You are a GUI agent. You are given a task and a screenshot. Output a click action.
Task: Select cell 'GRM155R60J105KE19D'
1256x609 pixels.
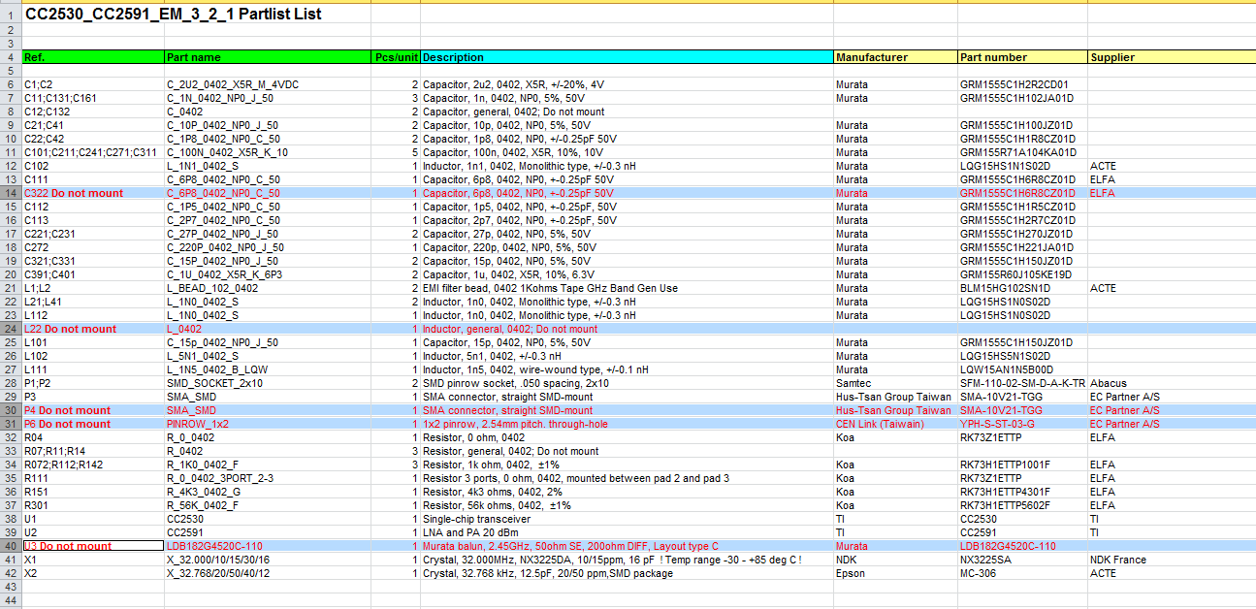tap(1022, 274)
